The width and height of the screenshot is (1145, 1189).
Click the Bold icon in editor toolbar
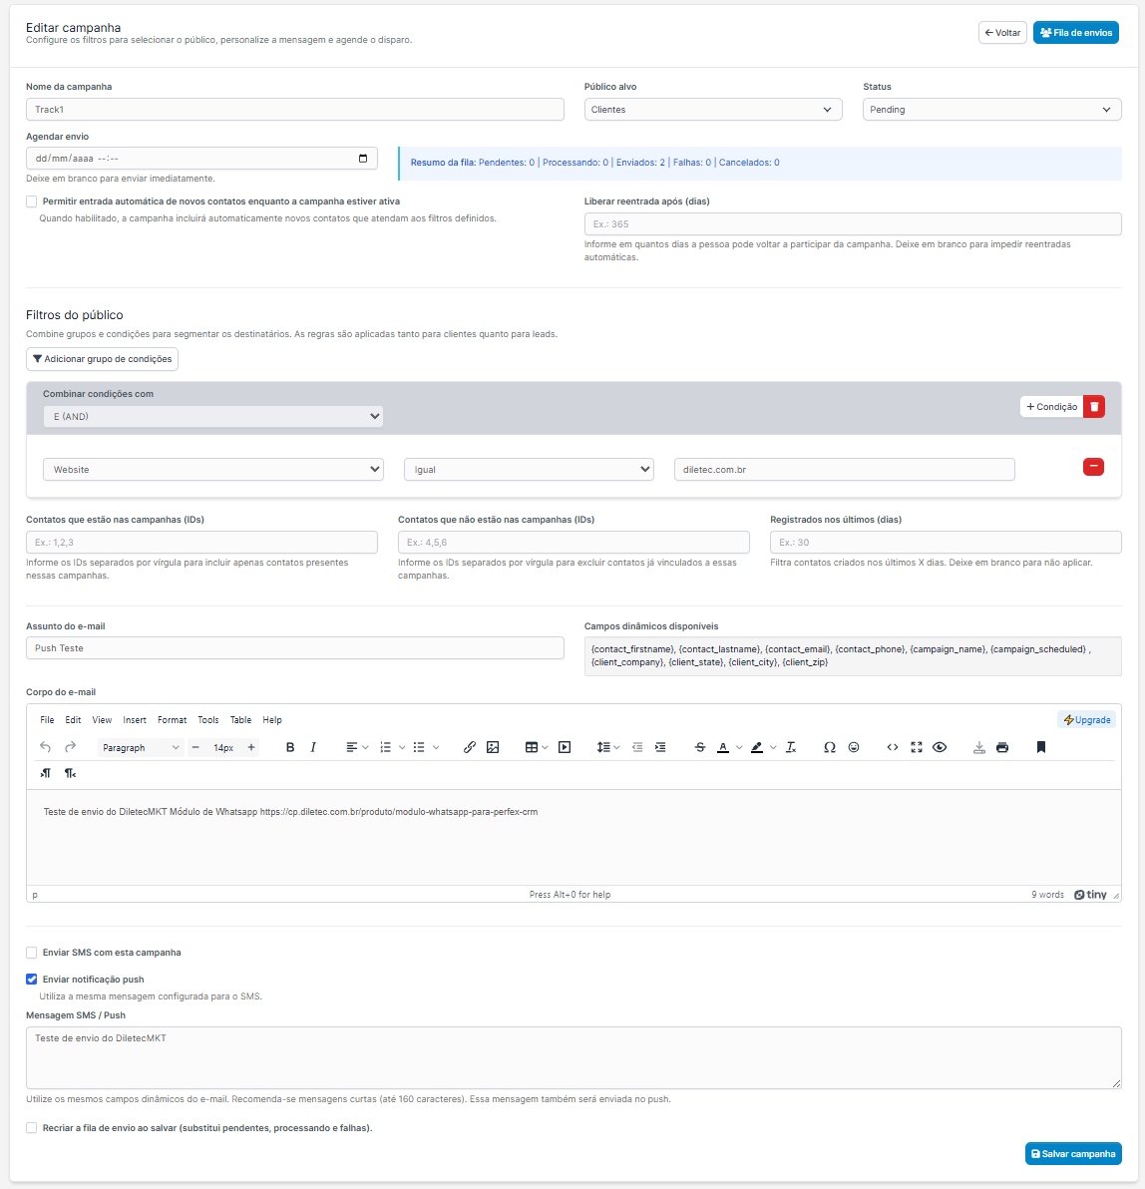[290, 747]
